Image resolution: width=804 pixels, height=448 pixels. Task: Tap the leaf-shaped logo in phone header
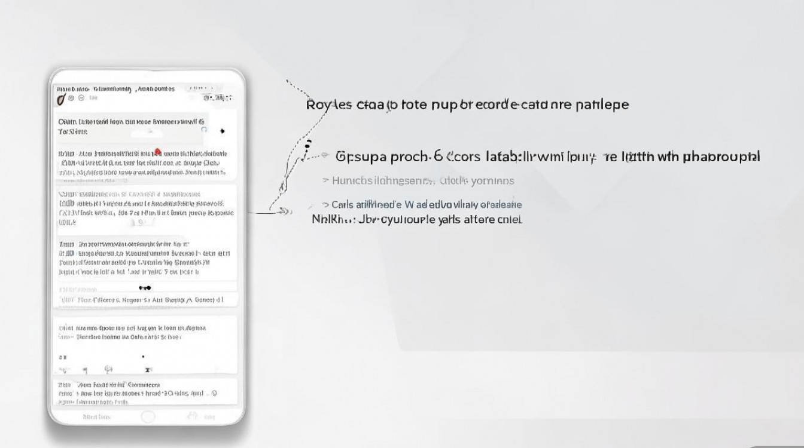point(60,99)
